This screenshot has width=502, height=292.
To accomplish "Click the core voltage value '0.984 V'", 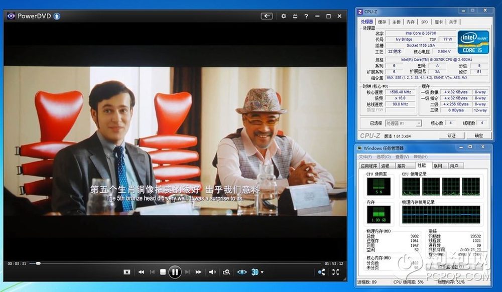I will tap(444, 51).
